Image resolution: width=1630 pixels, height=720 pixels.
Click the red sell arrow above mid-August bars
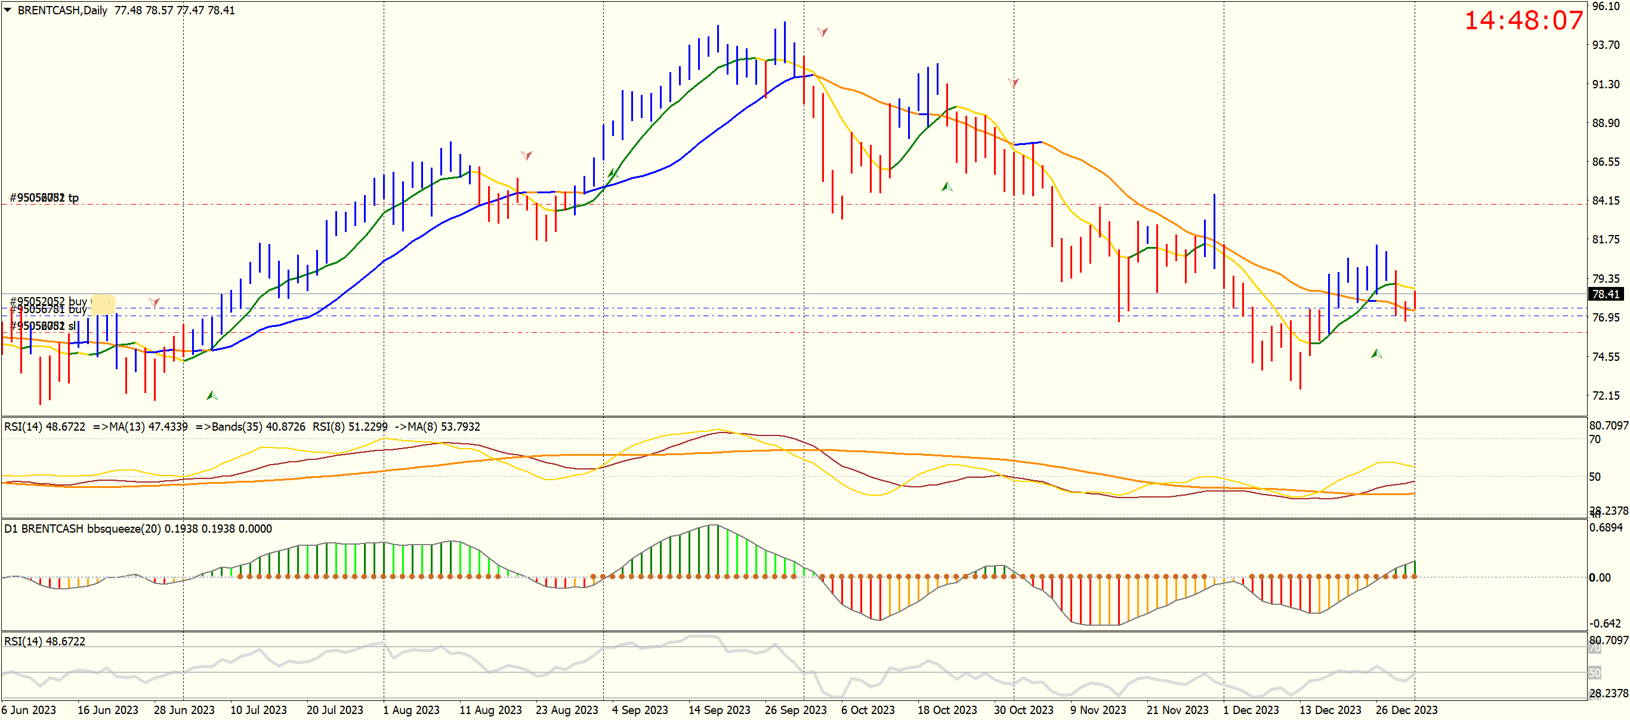526,155
